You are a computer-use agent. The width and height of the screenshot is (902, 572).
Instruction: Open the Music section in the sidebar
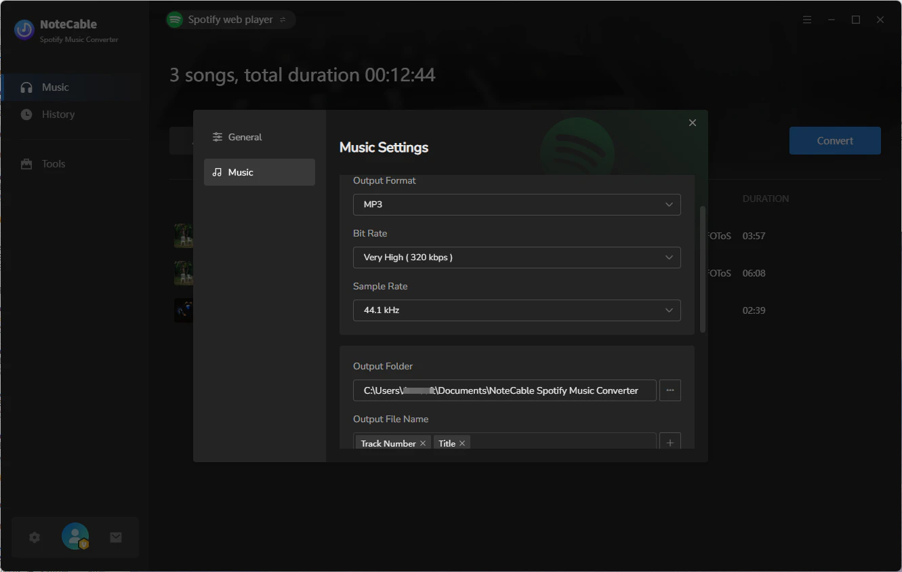point(54,87)
